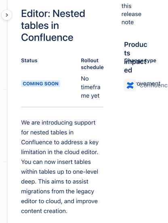Screen dimensions: 168x223
Task: Click the No timeframe yet value
Action: pyautogui.click(x=91, y=87)
